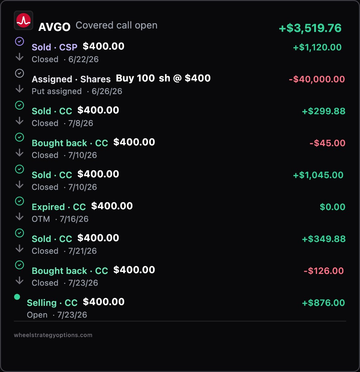
Task: Click check icon for Sold CC +$1,045.00
Action: 20,169
